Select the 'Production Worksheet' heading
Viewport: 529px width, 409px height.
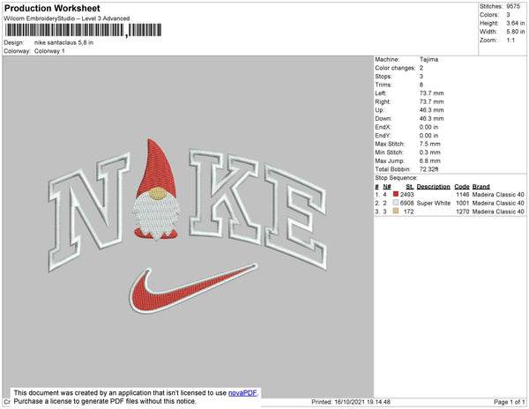click(52, 8)
